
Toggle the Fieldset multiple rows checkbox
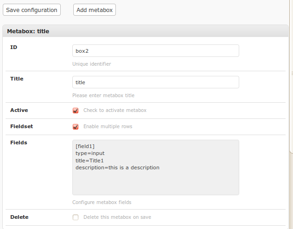pyautogui.click(x=76, y=127)
